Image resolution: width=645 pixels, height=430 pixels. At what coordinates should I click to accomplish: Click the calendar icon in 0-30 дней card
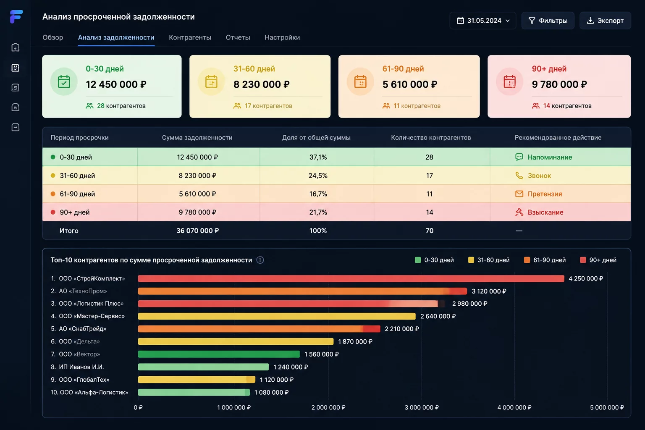click(x=64, y=81)
